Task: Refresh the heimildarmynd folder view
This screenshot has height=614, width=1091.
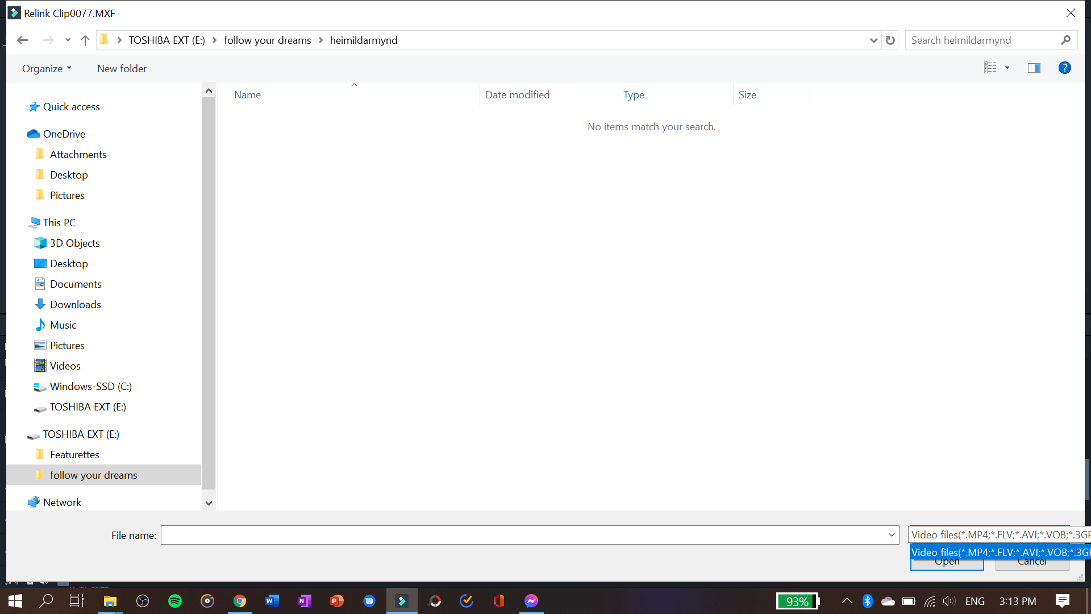Action: pyautogui.click(x=890, y=40)
